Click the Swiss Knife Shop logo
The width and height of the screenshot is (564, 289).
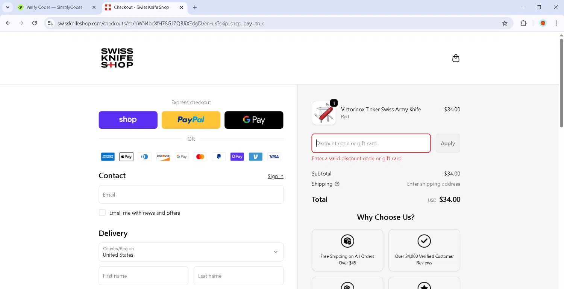(x=117, y=58)
